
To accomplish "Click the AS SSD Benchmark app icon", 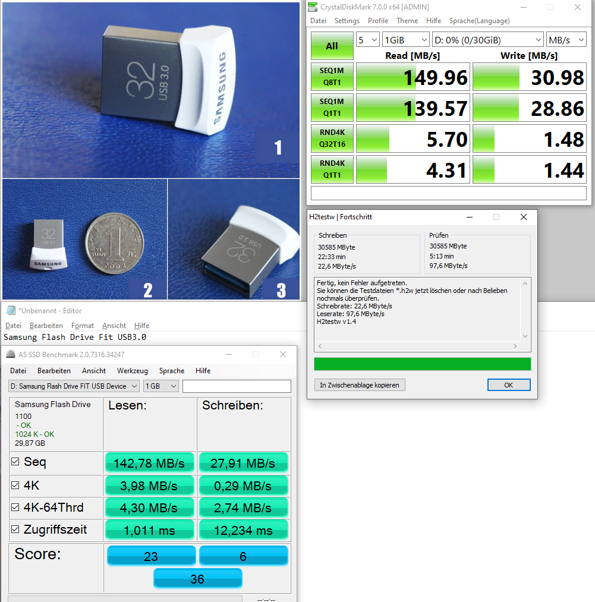I will (11, 354).
